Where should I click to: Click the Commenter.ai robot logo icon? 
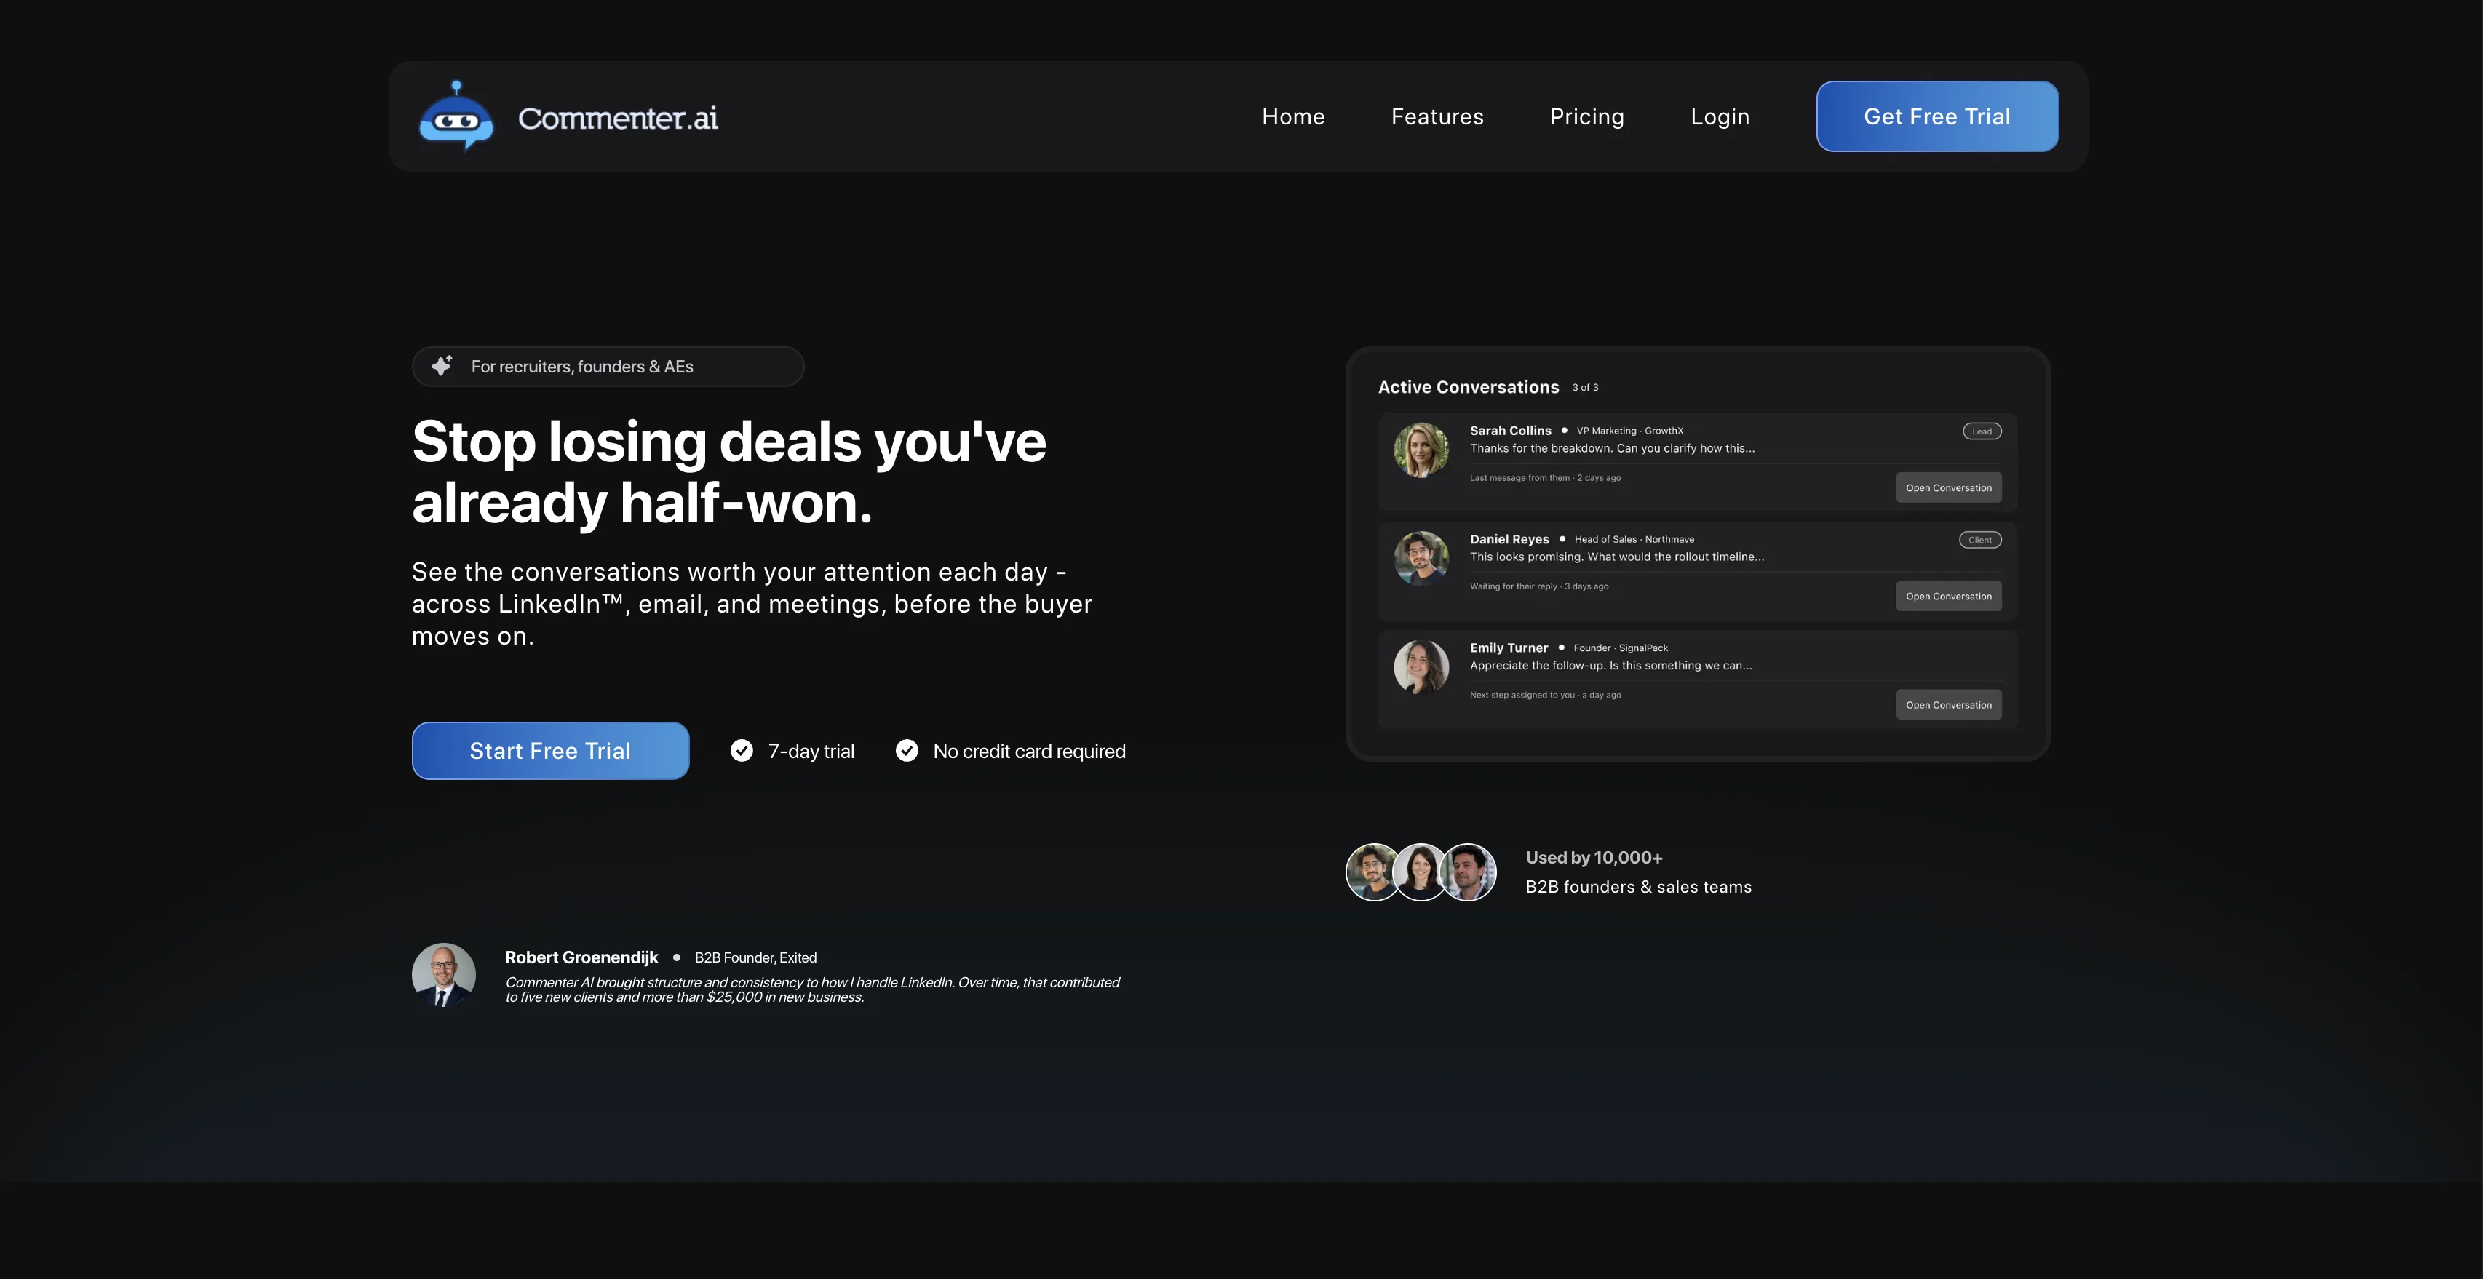456,116
